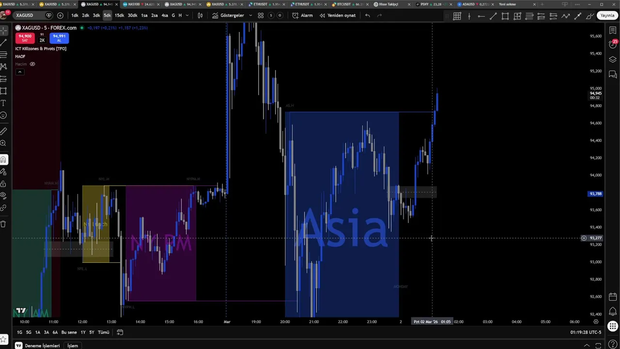This screenshot has height=349, width=620.
Task: Open the Göstergeler indicators menu
Action: [228, 16]
